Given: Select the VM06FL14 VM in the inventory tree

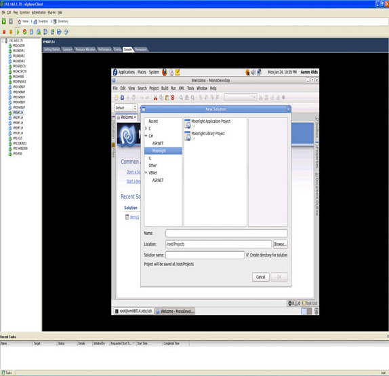Looking at the screenshot, I should (18, 113).
